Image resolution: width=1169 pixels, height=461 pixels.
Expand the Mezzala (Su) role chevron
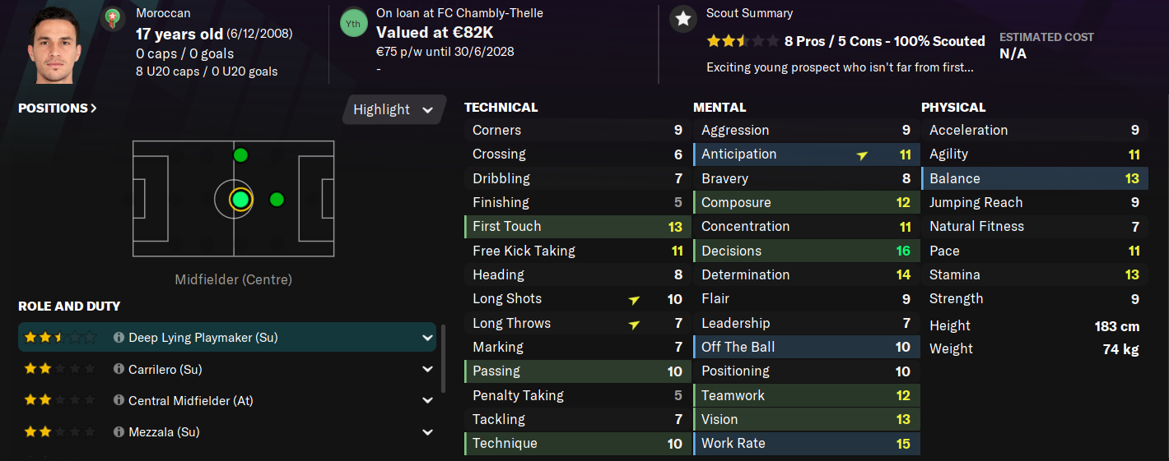click(x=427, y=432)
